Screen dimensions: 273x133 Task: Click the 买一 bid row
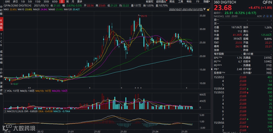click(x=243, y=24)
